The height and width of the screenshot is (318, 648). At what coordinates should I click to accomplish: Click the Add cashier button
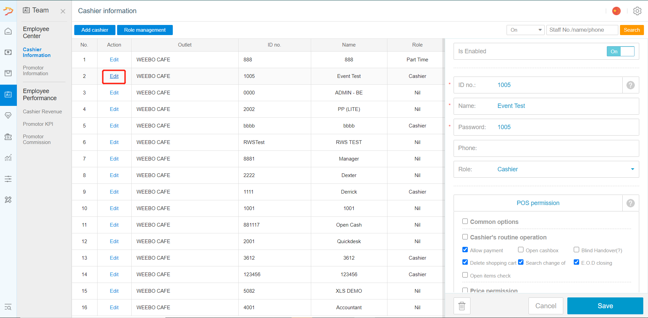[x=95, y=30]
